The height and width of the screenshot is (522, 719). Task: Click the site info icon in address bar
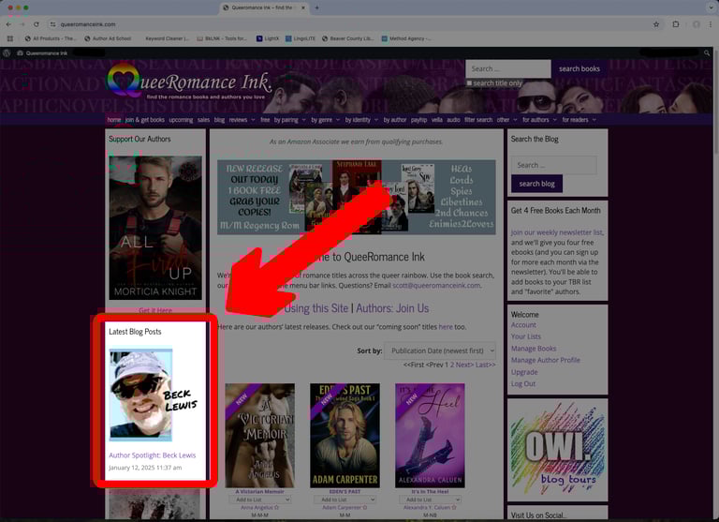(x=52, y=24)
